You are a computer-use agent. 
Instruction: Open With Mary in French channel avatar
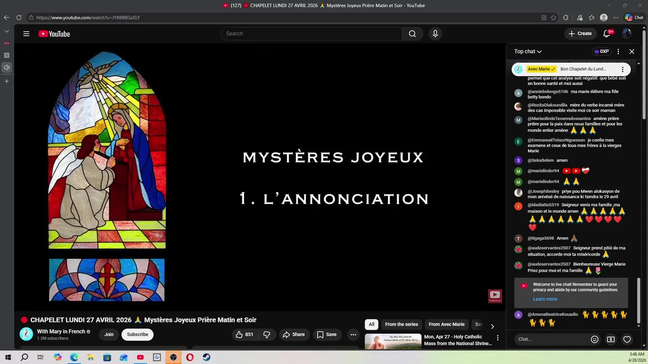point(26,334)
